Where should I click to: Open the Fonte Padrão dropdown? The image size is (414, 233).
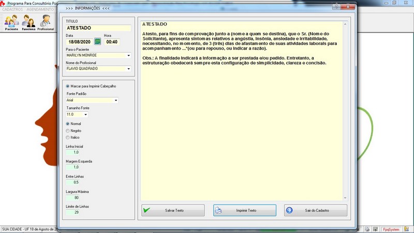tap(115, 100)
